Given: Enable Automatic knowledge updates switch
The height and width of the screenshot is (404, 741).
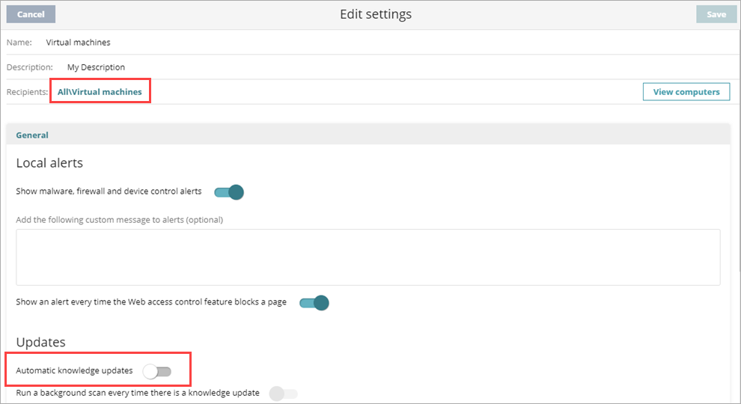Looking at the screenshot, I should tap(157, 371).
